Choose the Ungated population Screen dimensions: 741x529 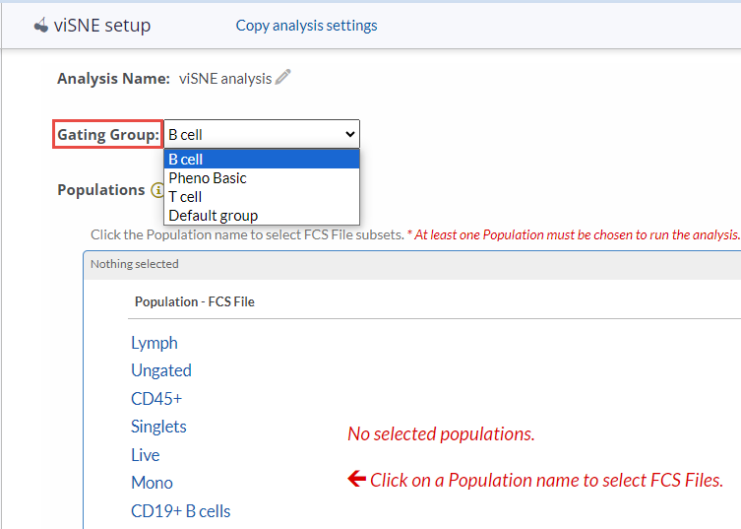161,370
